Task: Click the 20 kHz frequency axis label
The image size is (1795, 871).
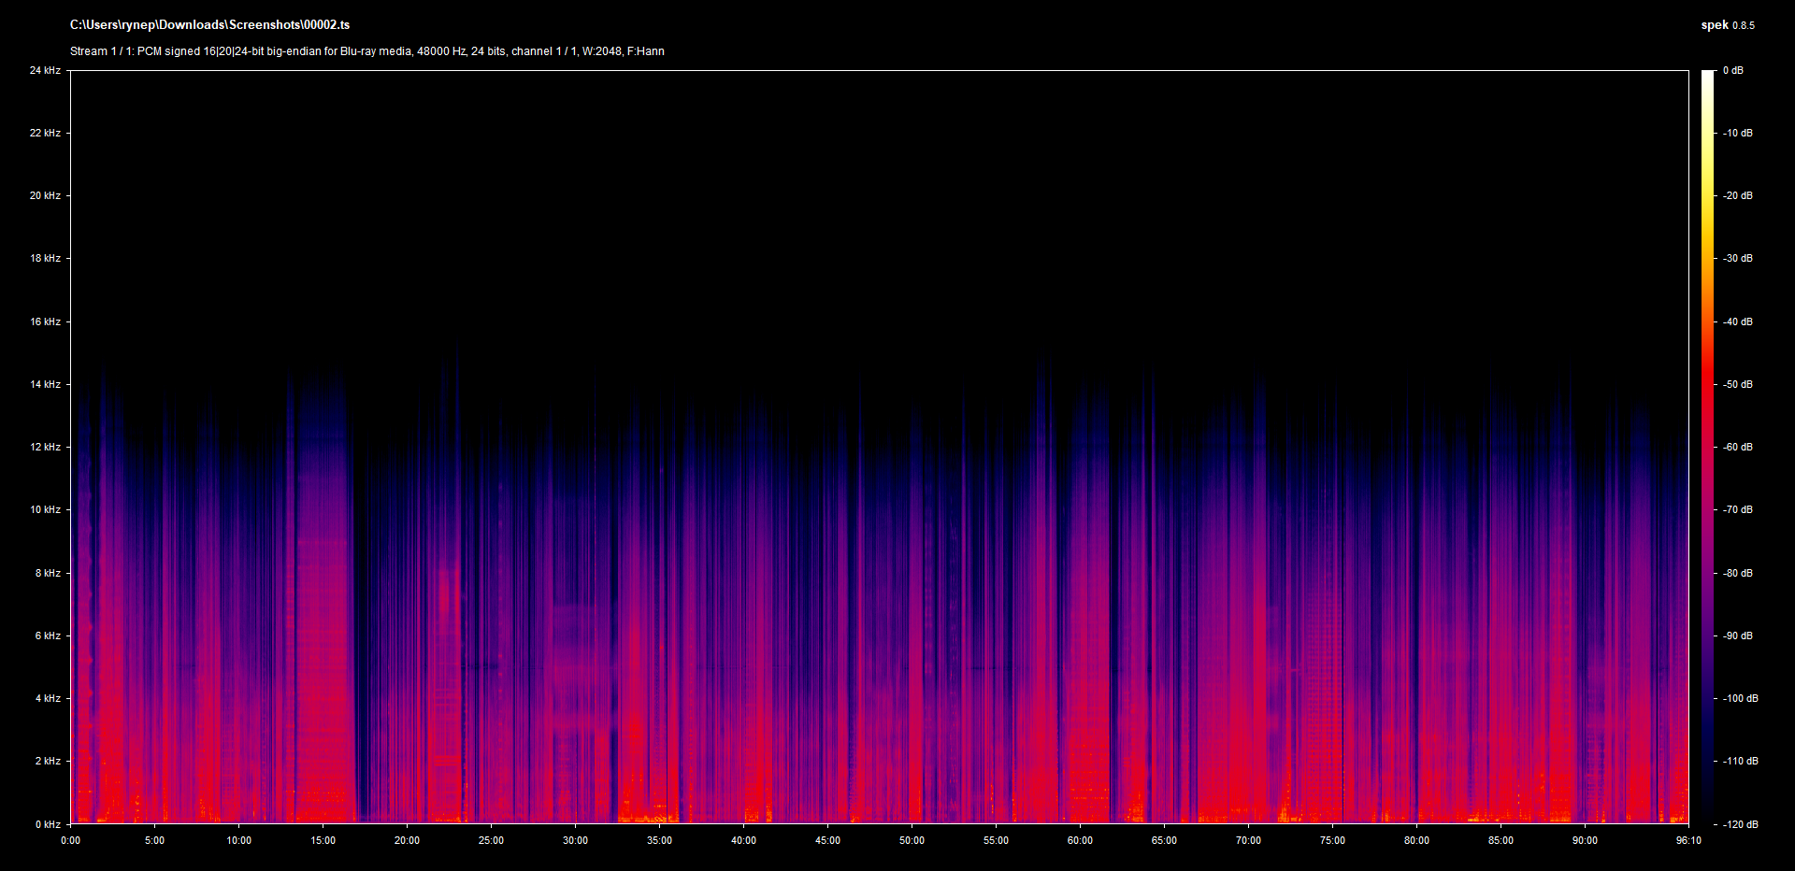Action: 45,196
